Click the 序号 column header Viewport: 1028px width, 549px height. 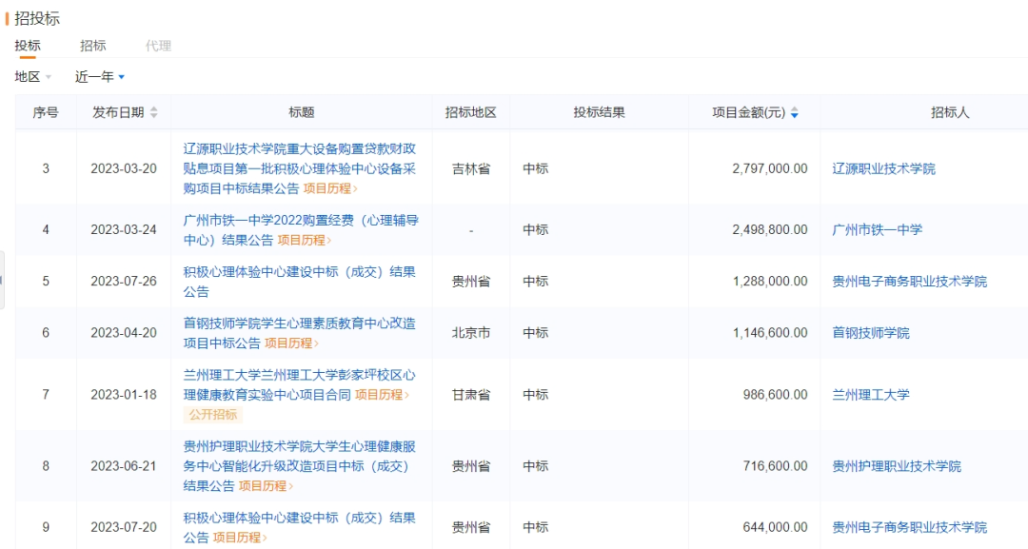(x=46, y=112)
